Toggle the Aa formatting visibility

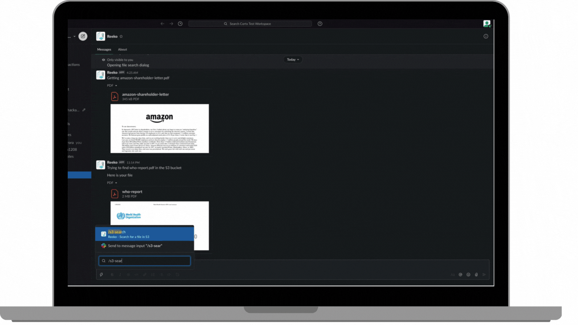click(x=452, y=275)
